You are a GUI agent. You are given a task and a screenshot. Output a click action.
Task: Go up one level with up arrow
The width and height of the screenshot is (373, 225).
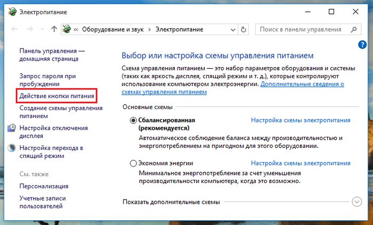[x=54, y=29]
